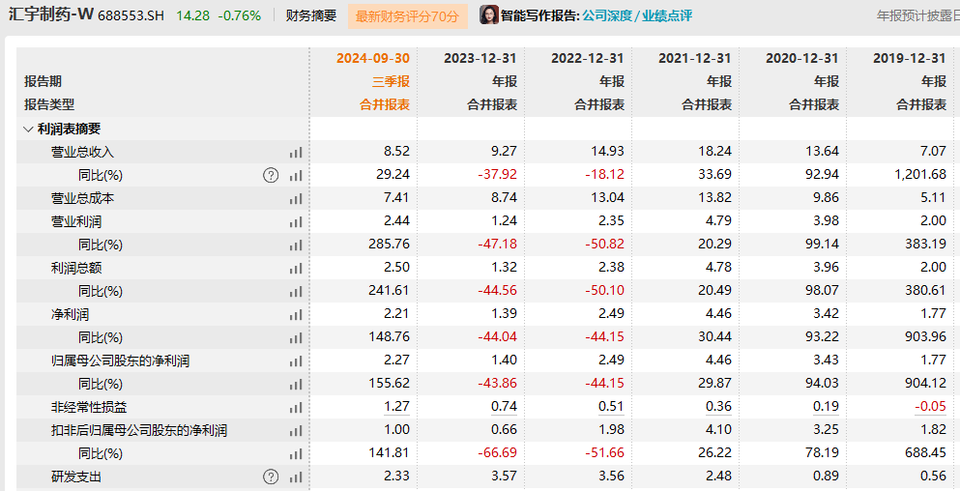Click the 年报预计披露日 notice text
960x491 pixels.
click(917, 15)
